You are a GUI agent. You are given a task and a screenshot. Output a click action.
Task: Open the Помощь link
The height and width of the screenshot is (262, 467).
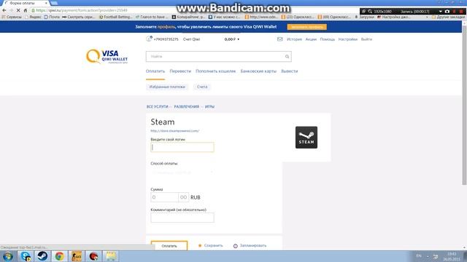[x=328, y=39]
